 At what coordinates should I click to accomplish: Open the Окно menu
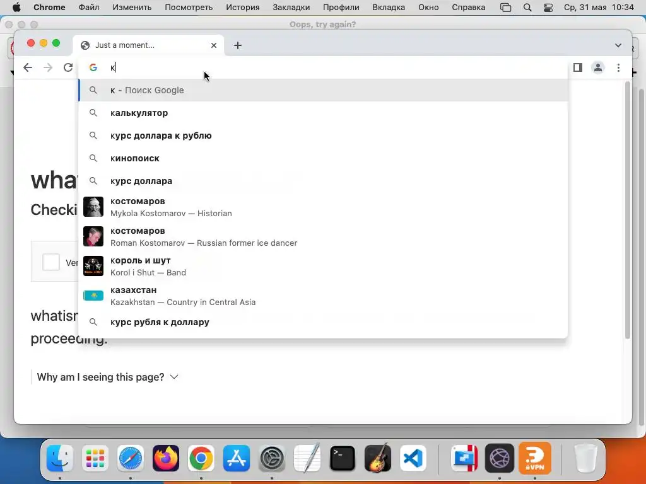point(428,8)
